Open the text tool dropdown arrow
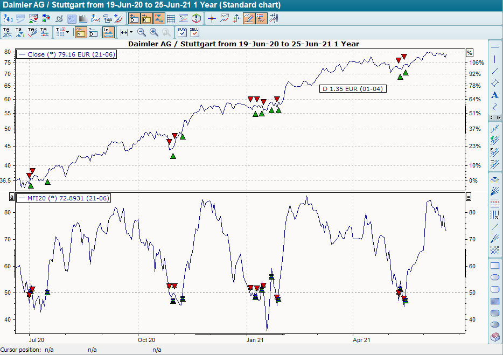Image resolution: width=503 pixels, height=355 pixels. 66,32
